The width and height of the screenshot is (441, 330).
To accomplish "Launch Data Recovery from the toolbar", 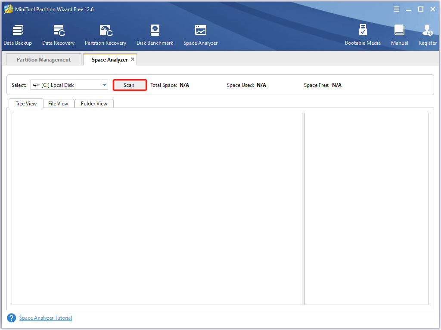I will tap(59, 35).
